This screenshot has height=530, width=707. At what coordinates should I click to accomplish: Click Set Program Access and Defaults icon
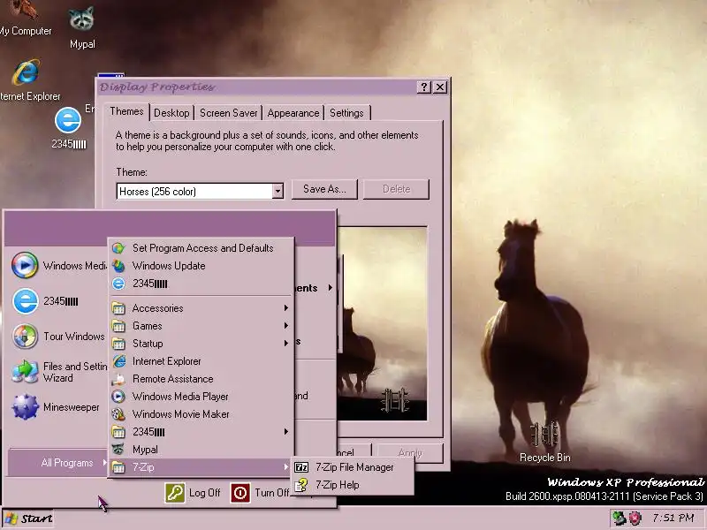click(x=118, y=248)
